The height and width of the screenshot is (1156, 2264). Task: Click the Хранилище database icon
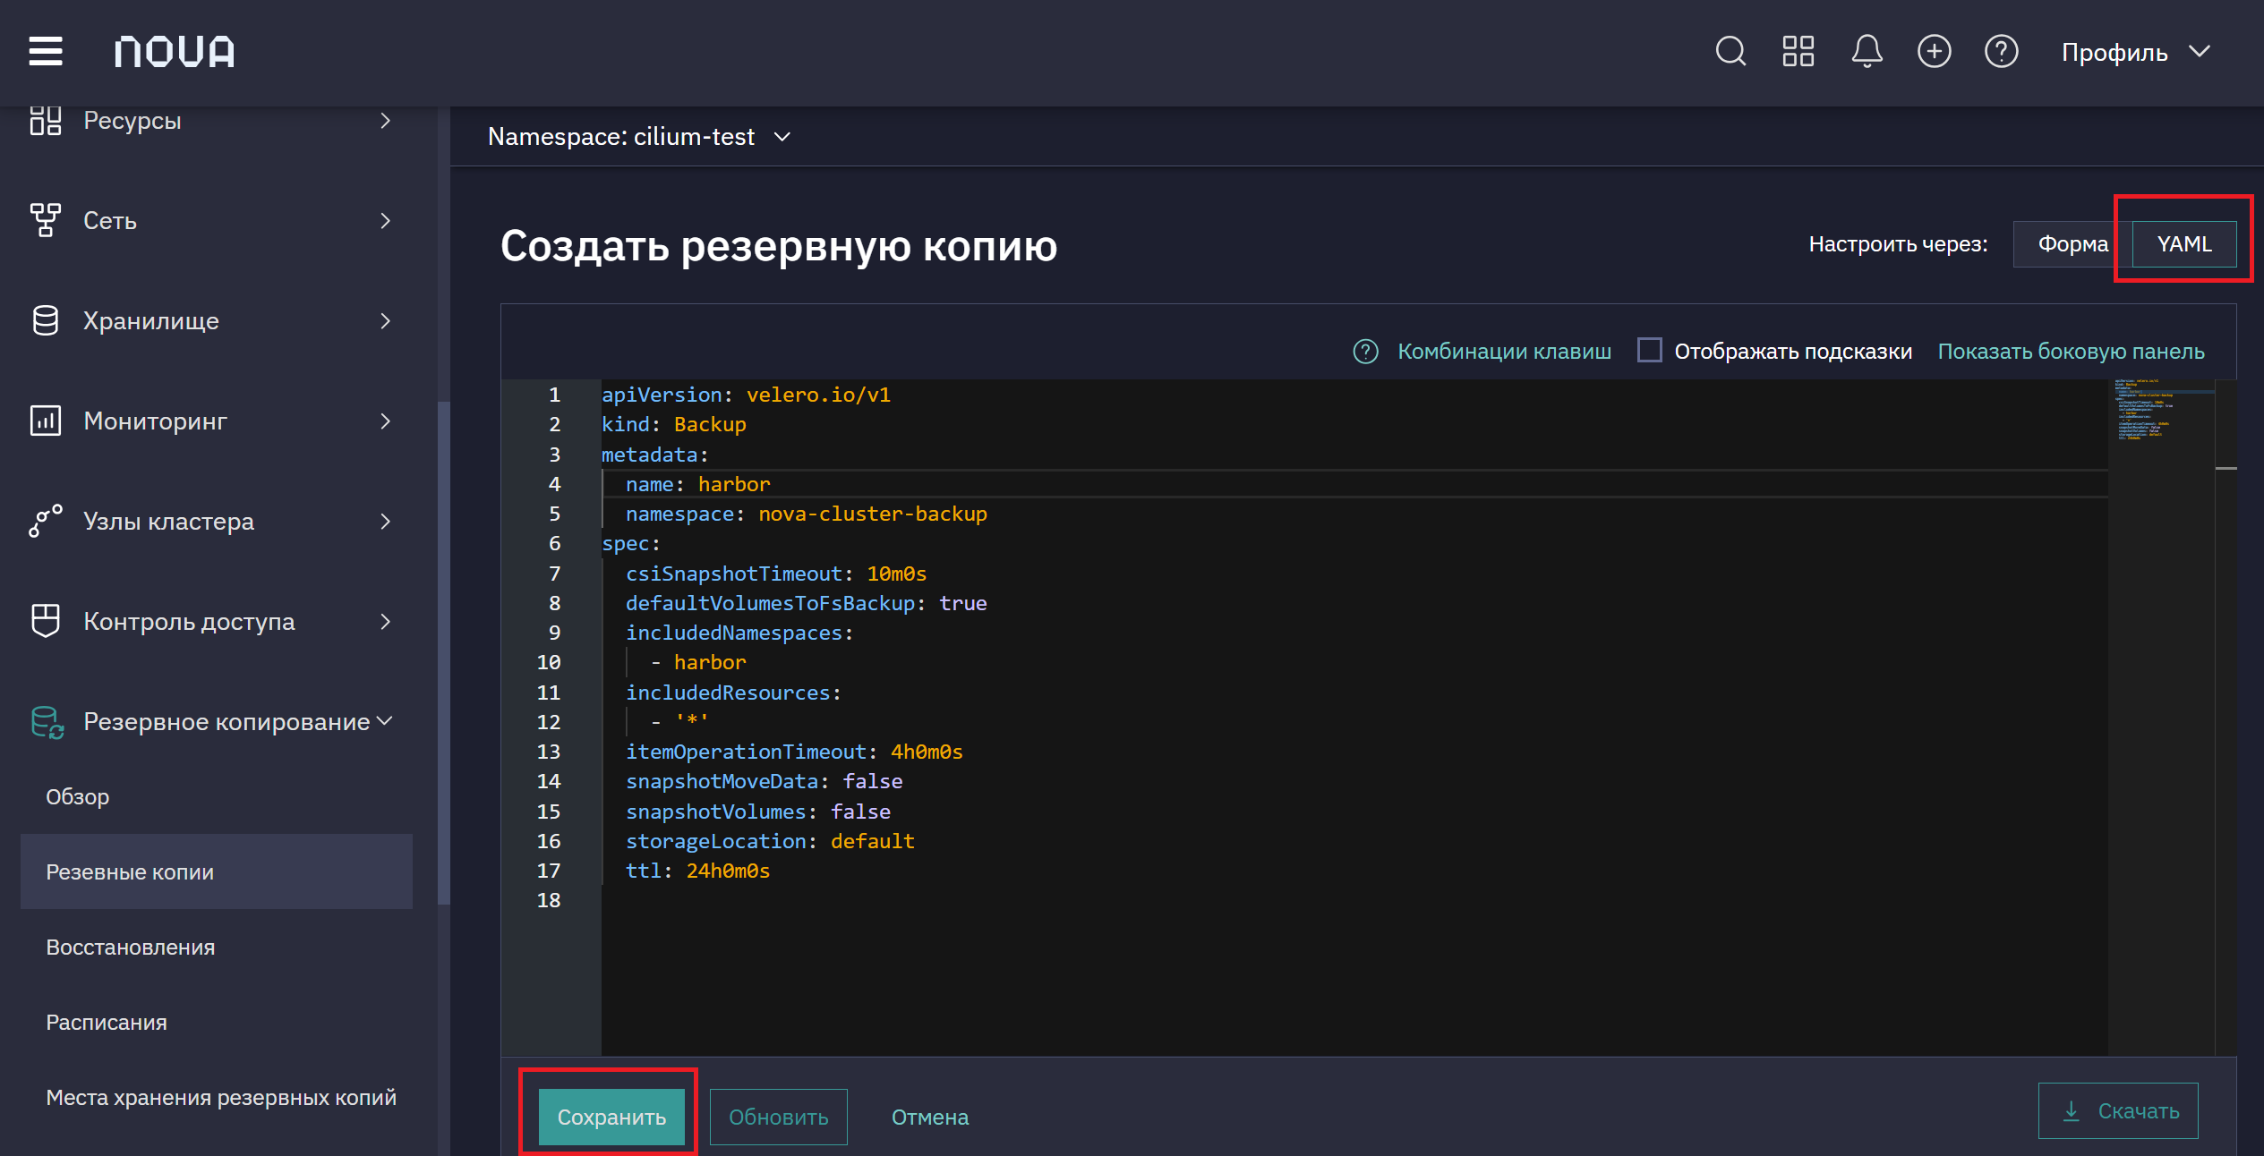(x=46, y=320)
